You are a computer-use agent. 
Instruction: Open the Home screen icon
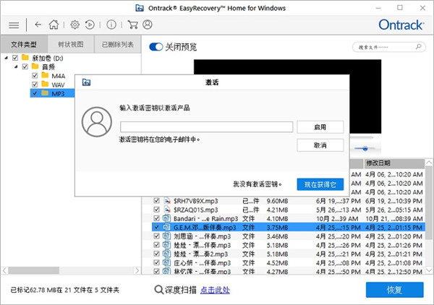tap(54, 25)
